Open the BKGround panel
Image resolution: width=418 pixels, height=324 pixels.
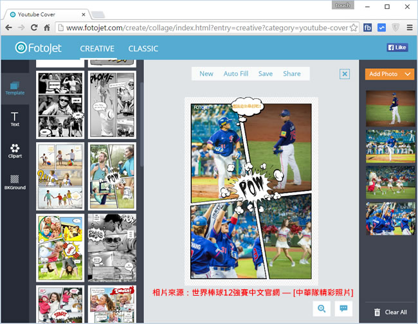point(15,183)
